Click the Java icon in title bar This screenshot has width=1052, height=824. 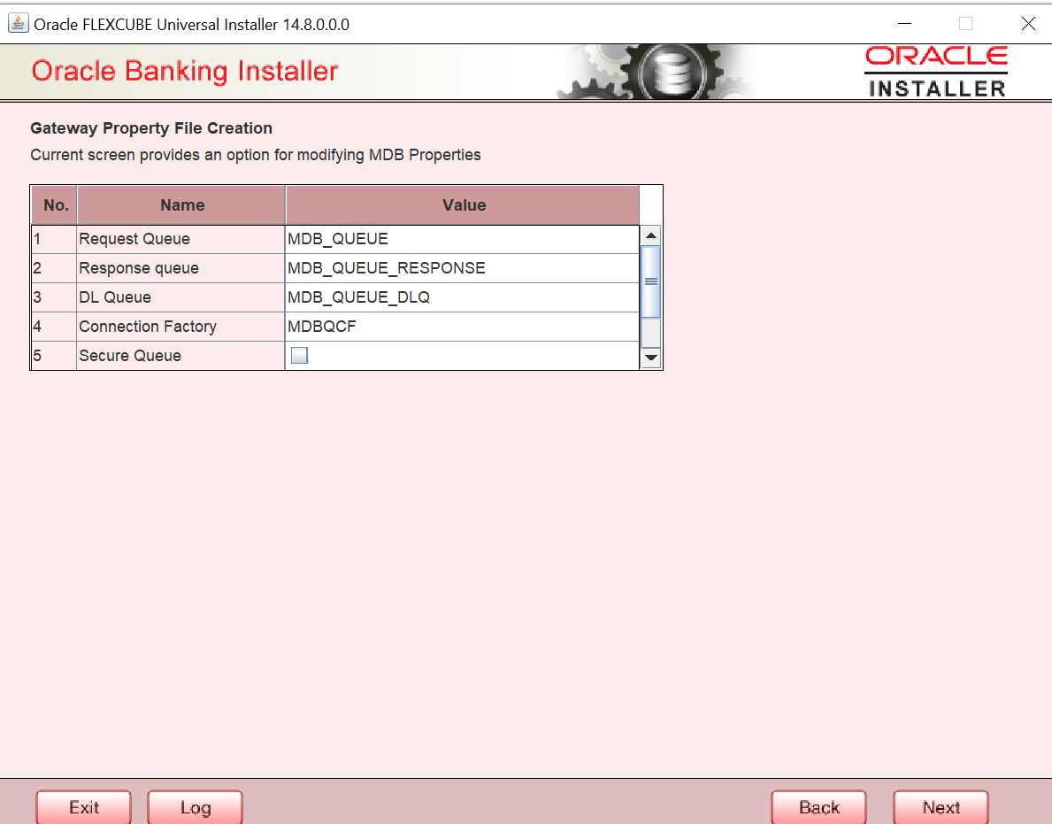coord(18,24)
